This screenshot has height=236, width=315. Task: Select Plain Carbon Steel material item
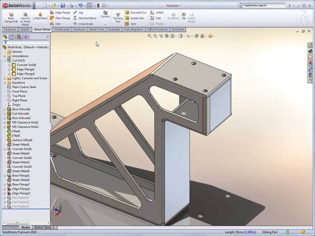coord(24,87)
